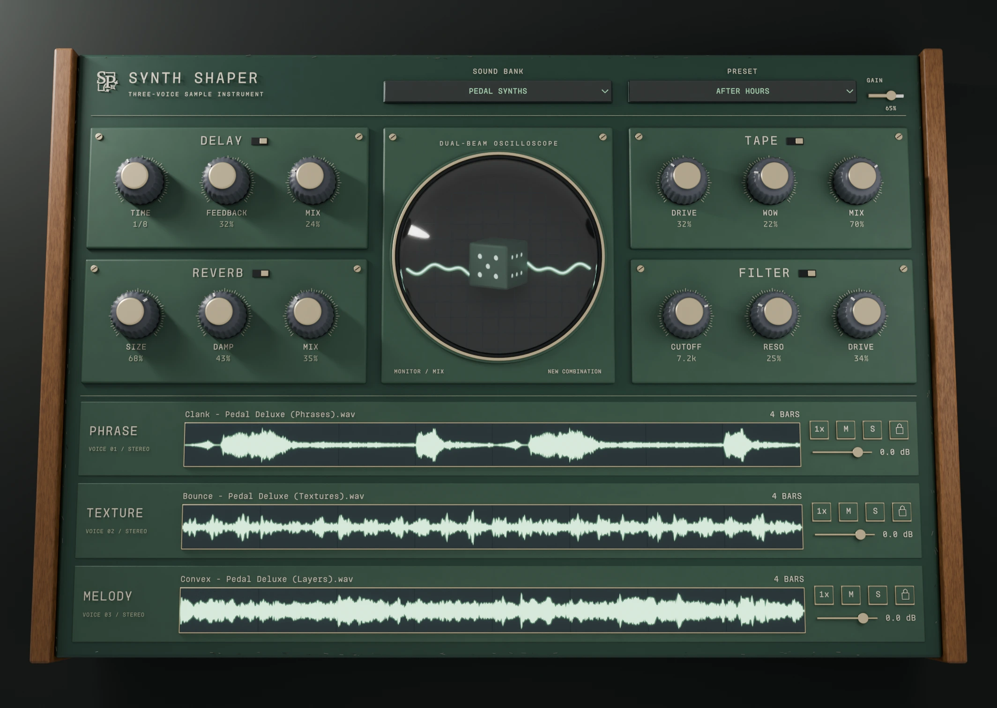Adjust the Gain slider at top right
Viewport: 997px width, 708px height.
pos(886,96)
